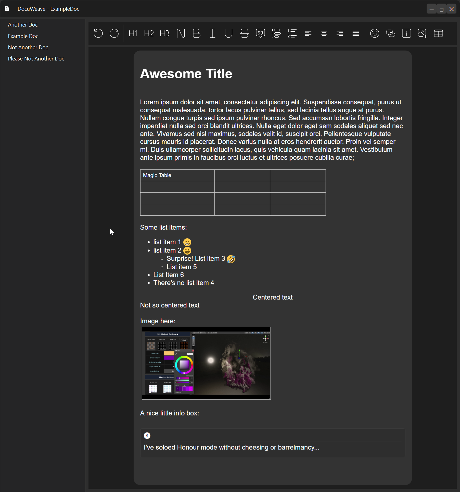460x492 pixels.
Task: Center align the text
Action: coord(324,33)
